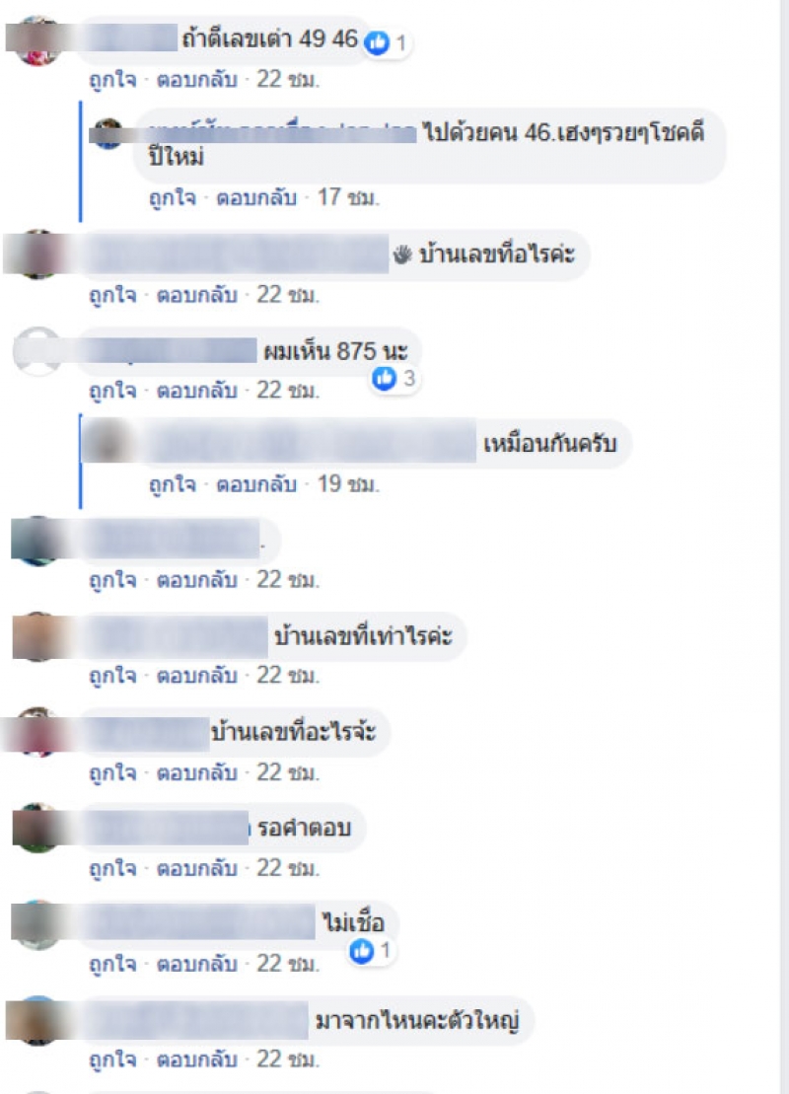Open the avatar of the เหมือนกันครับ reply
This screenshot has width=789, height=1094.
point(107,442)
